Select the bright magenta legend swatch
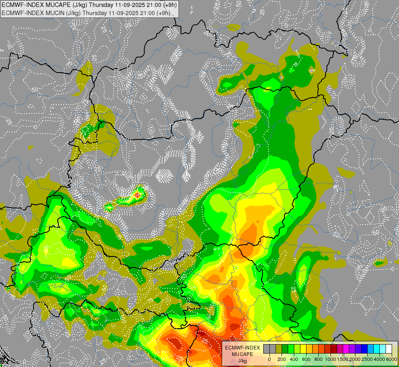 coord(346,349)
